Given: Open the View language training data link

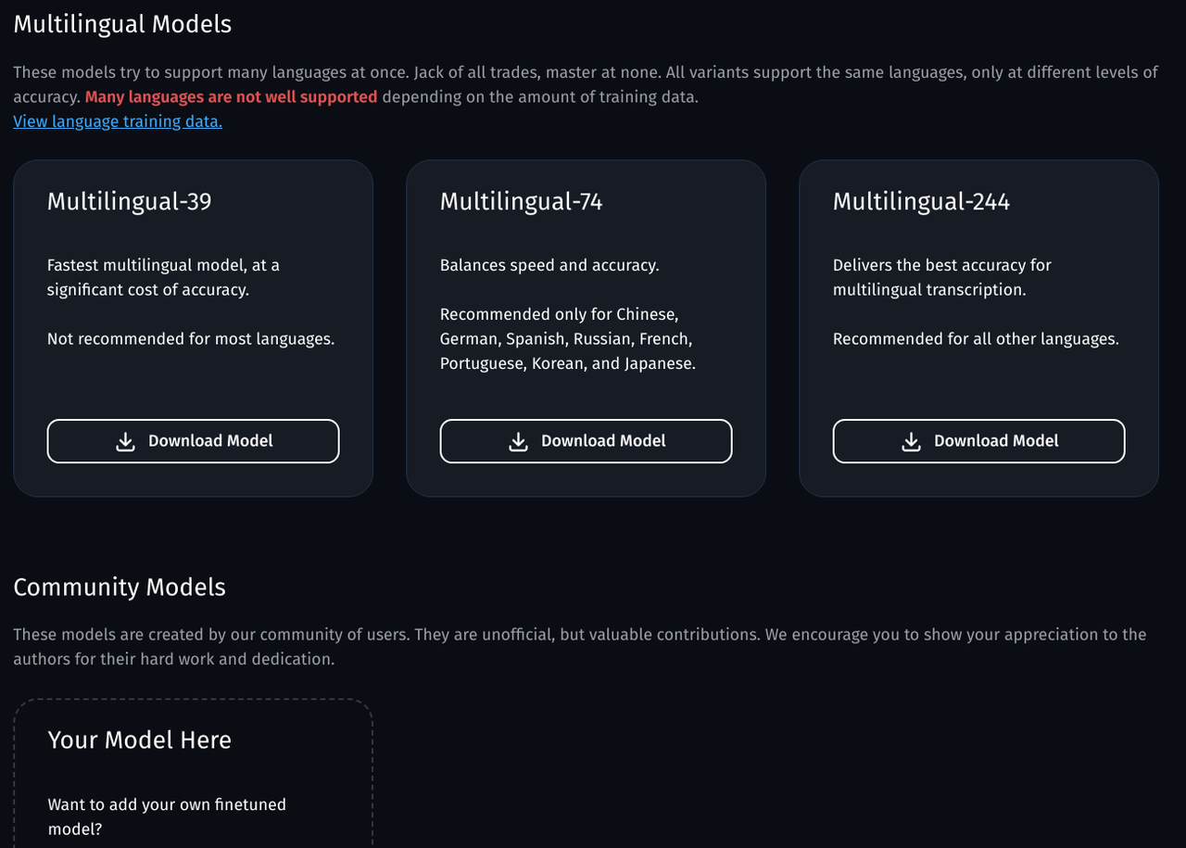Looking at the screenshot, I should [118, 121].
